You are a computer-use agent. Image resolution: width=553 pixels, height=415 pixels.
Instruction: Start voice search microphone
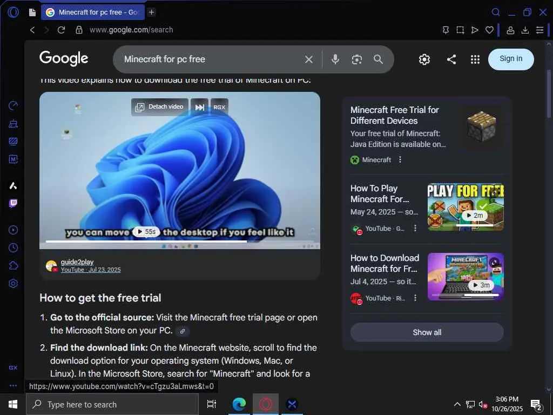tap(335, 59)
